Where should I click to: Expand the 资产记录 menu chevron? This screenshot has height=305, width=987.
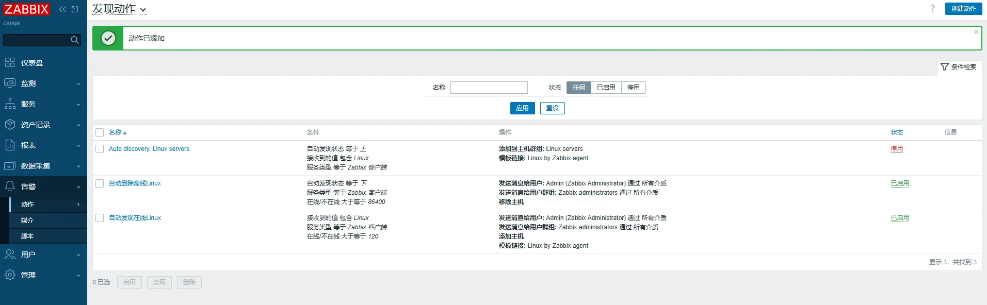pyautogui.click(x=78, y=125)
